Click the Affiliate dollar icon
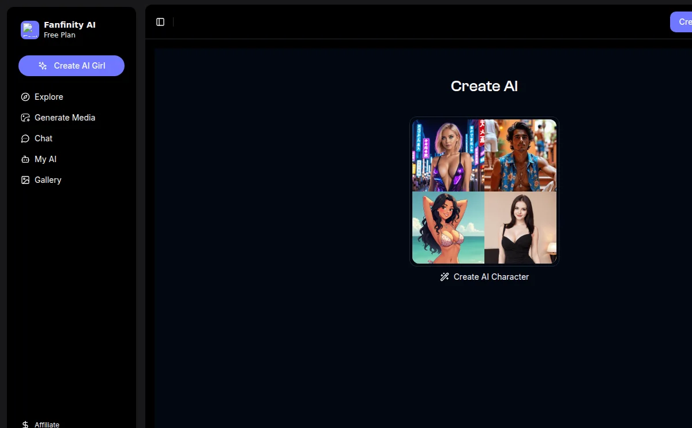 click(25, 425)
